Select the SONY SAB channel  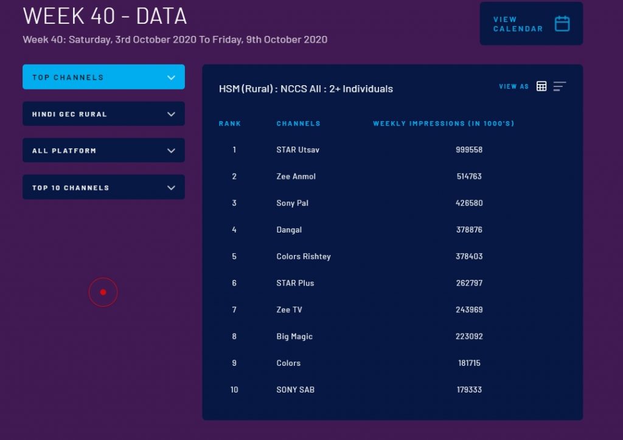click(x=295, y=389)
